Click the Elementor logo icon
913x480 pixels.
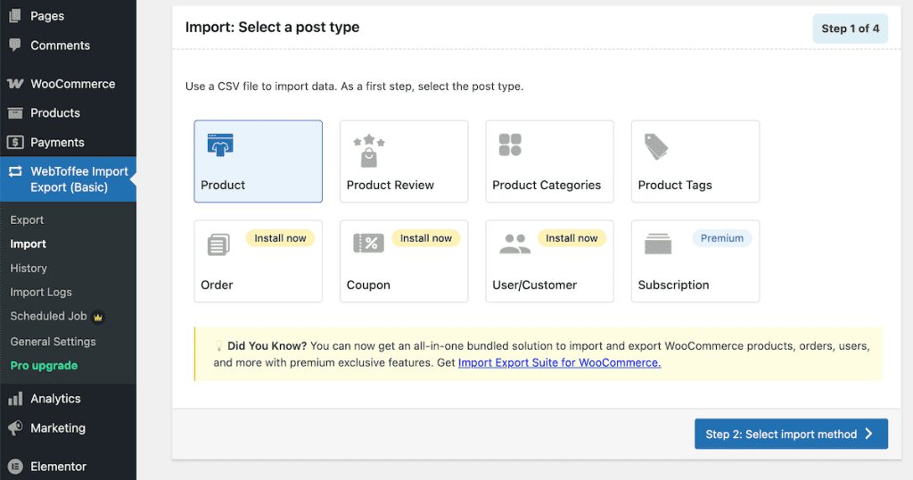[x=15, y=466]
